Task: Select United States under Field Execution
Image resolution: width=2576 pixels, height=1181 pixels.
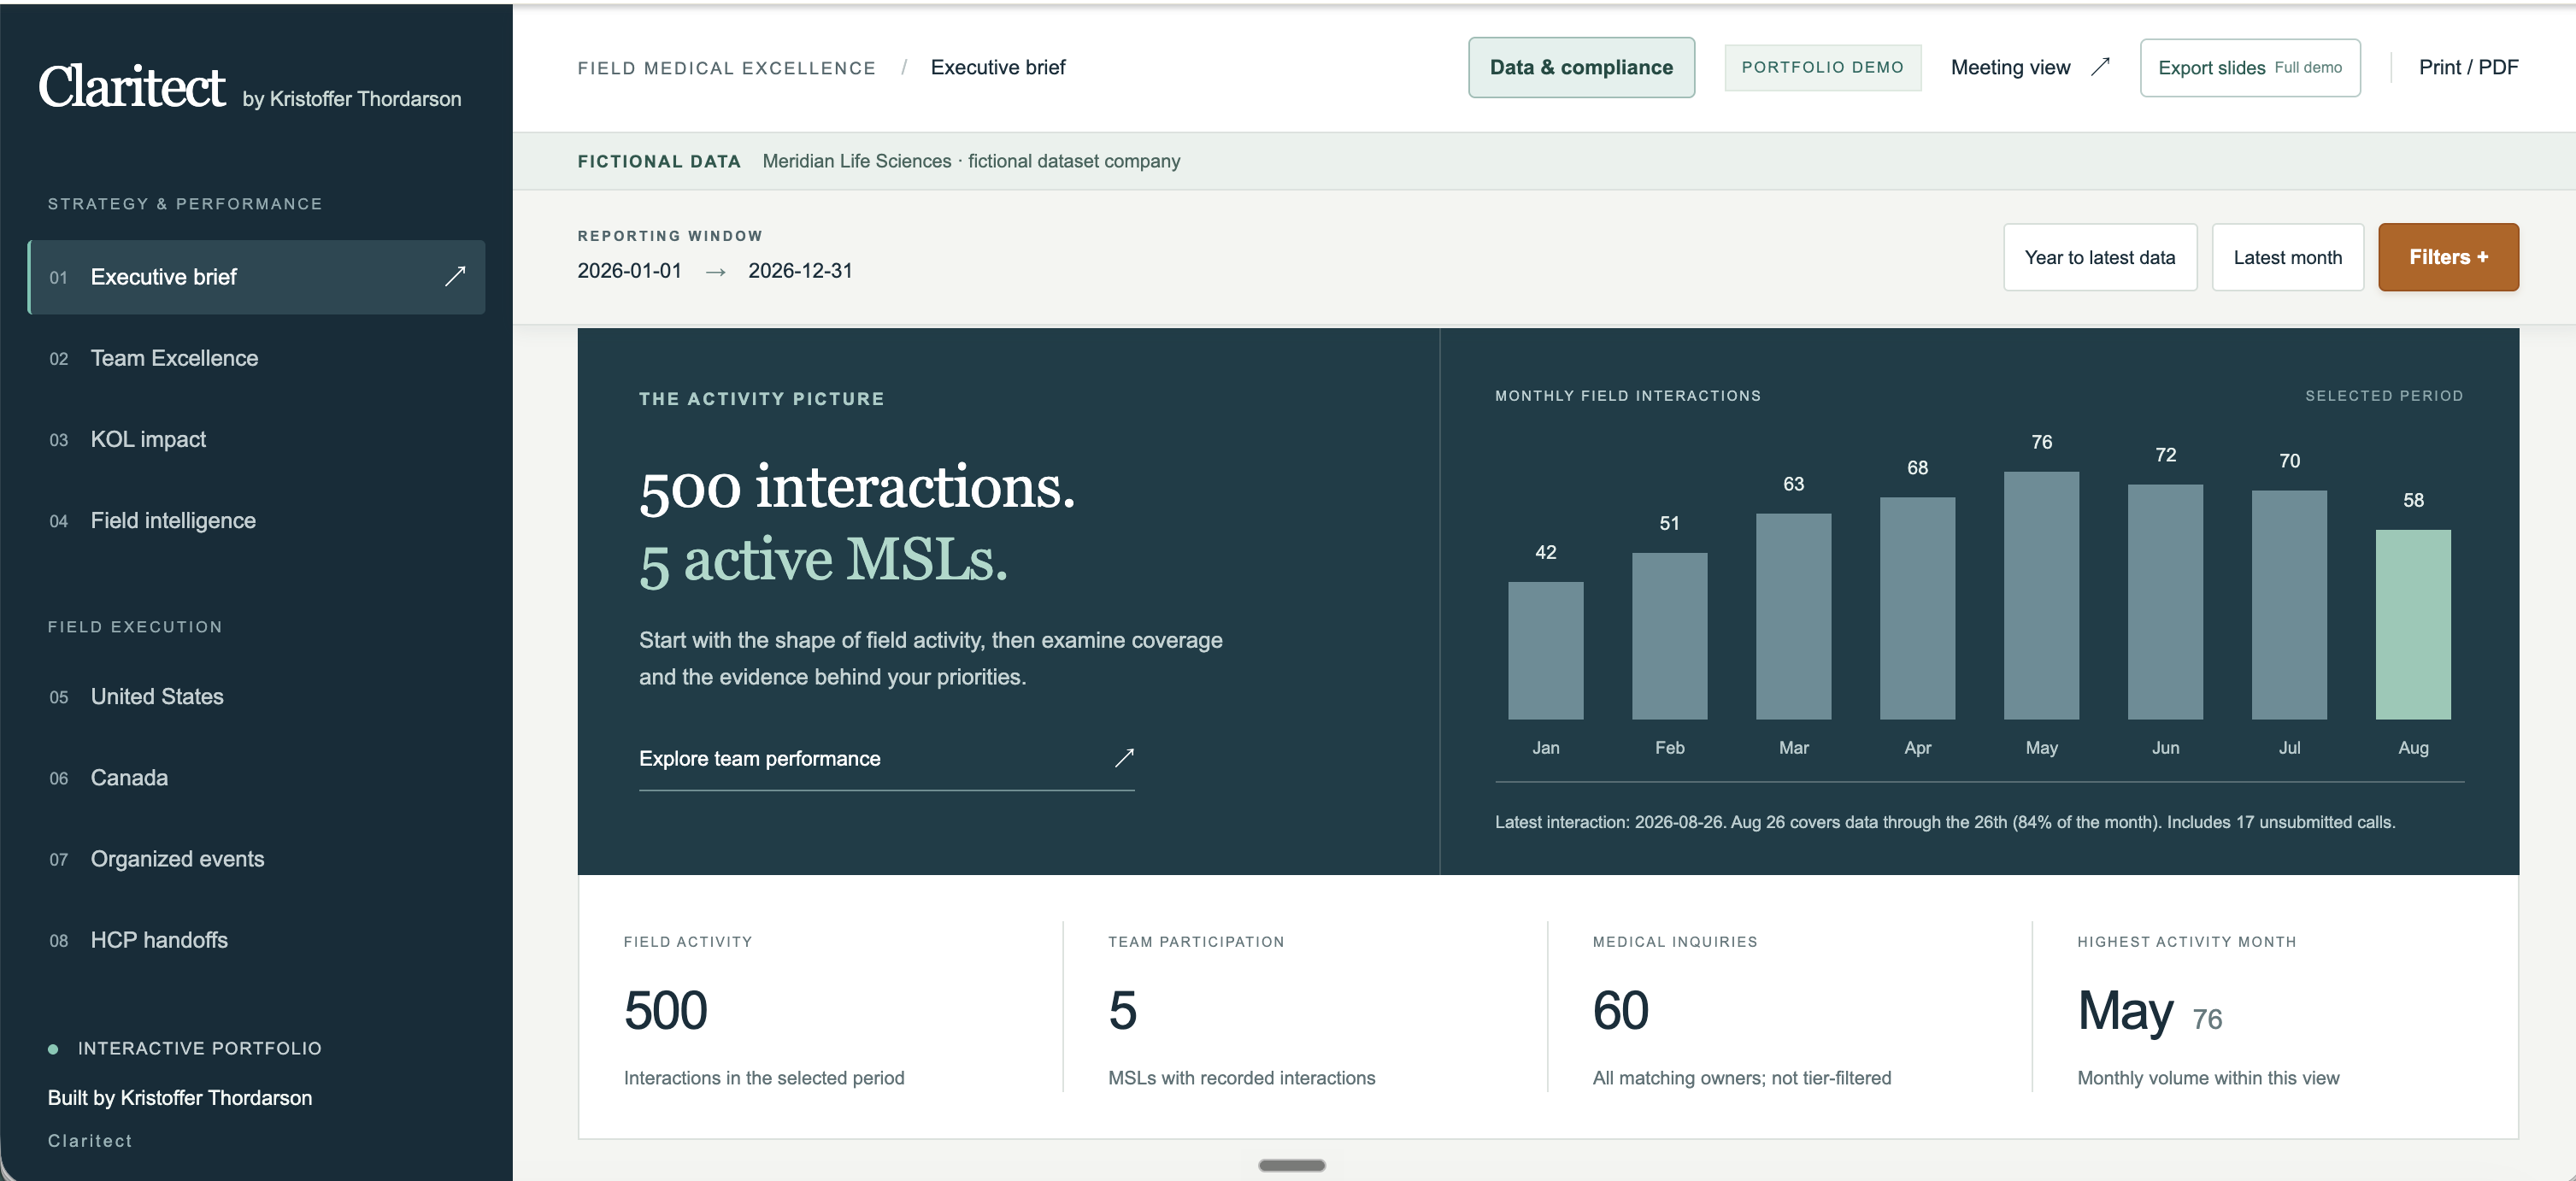Action: coord(256,696)
